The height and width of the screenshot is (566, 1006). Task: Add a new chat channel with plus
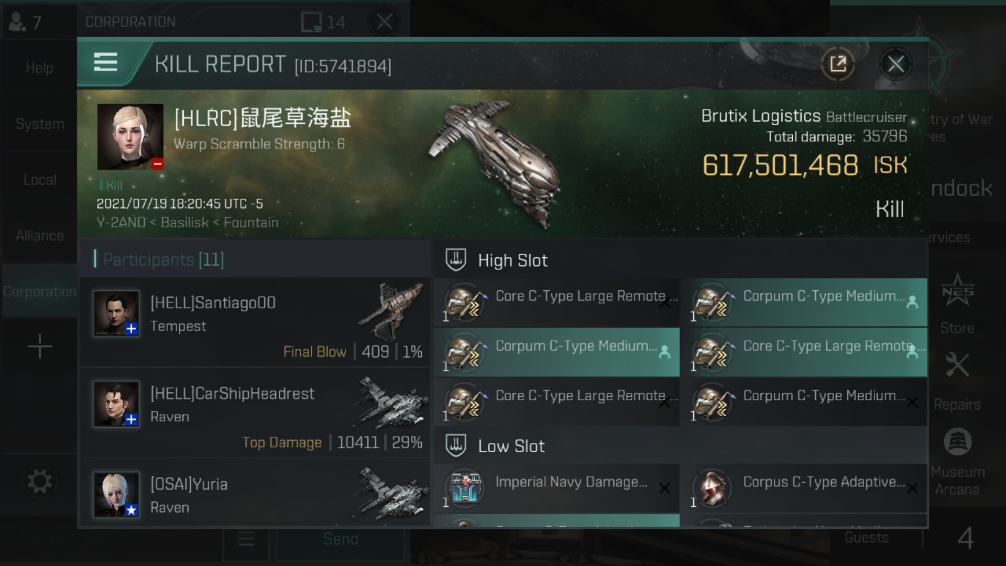40,346
